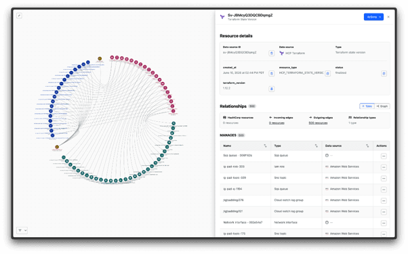Sort table by Name column
Image resolution: width=408 pixels, height=254 pixels.
click(x=265, y=146)
